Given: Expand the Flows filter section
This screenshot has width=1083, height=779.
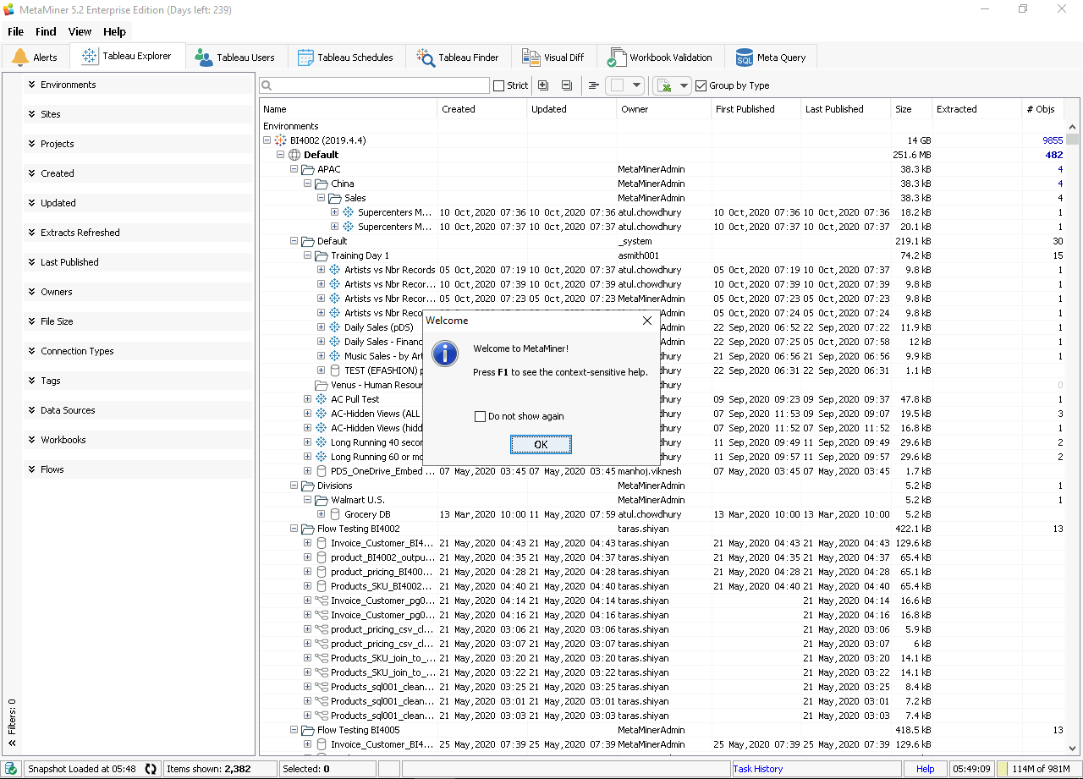Looking at the screenshot, I should pos(138,469).
